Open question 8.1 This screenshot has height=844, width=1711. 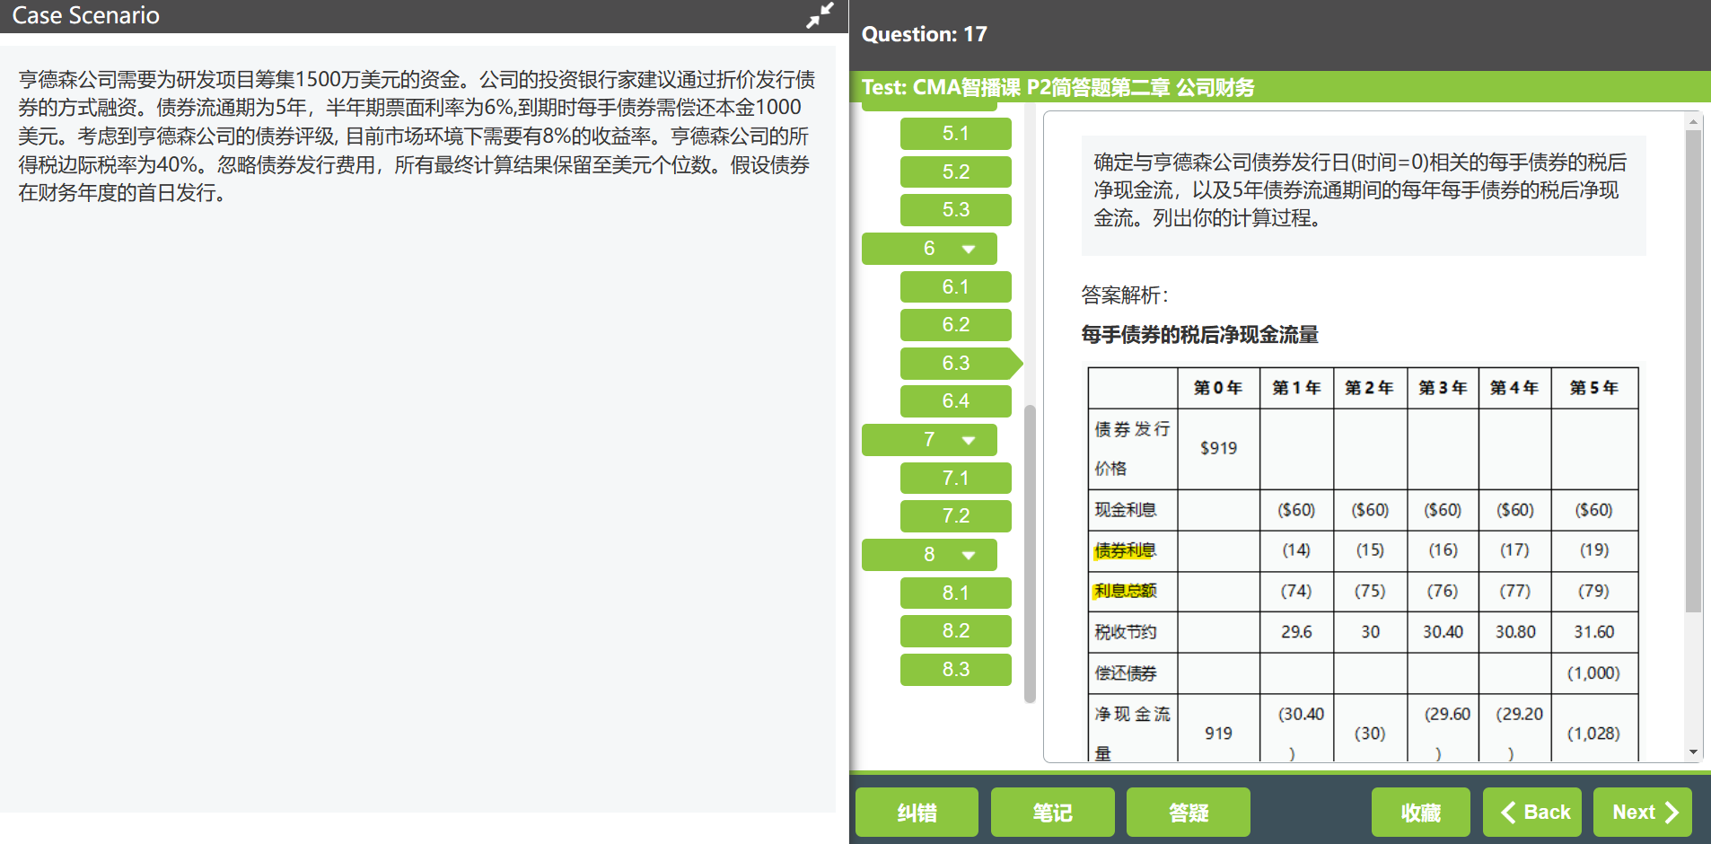pos(956,593)
